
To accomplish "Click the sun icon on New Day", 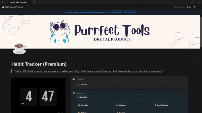I will [79, 85].
